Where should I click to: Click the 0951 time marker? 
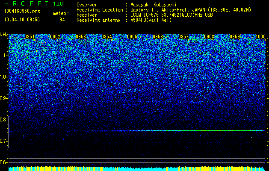30,37
